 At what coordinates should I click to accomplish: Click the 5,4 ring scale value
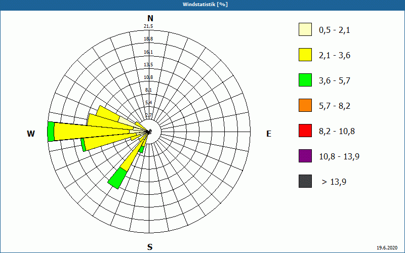pos(148,103)
